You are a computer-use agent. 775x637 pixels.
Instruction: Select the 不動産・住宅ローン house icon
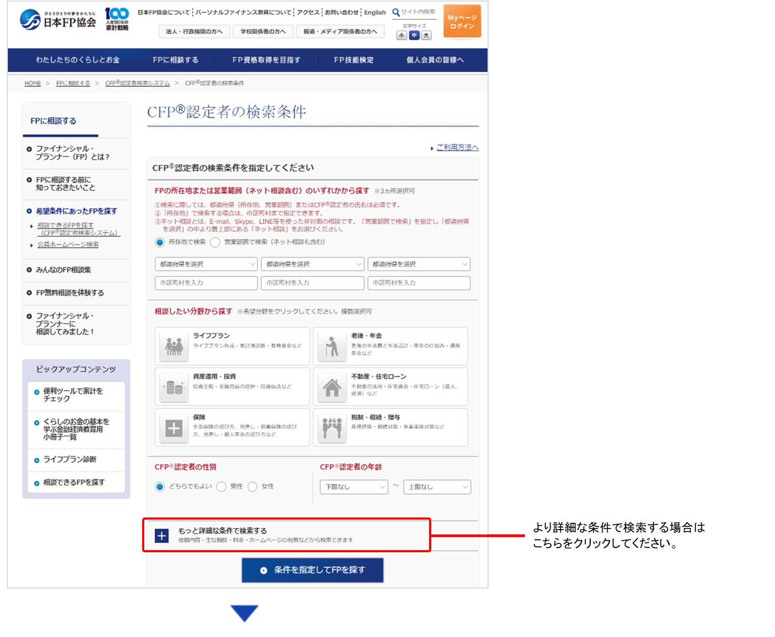point(332,387)
